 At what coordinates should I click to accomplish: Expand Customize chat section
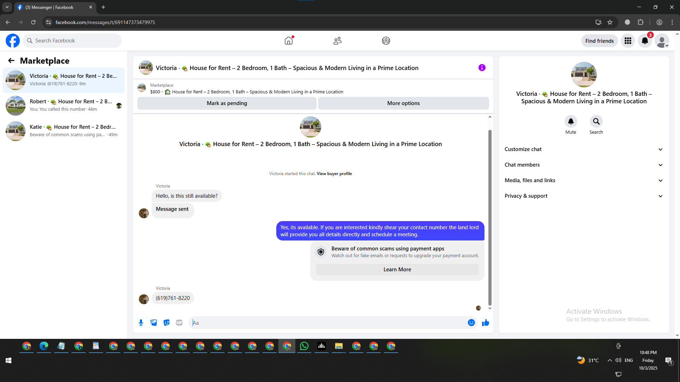584,149
